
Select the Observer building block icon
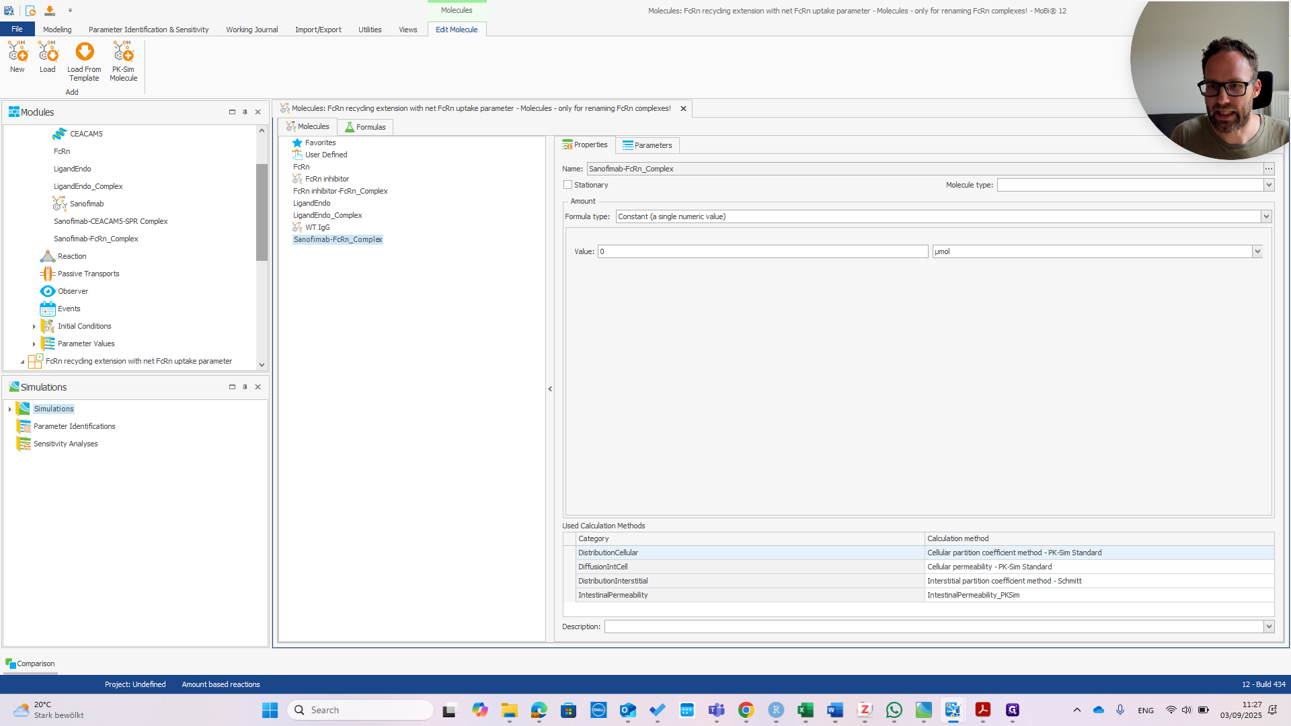47,291
